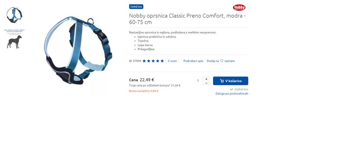Select the harness thumbnail image

coord(14,15)
